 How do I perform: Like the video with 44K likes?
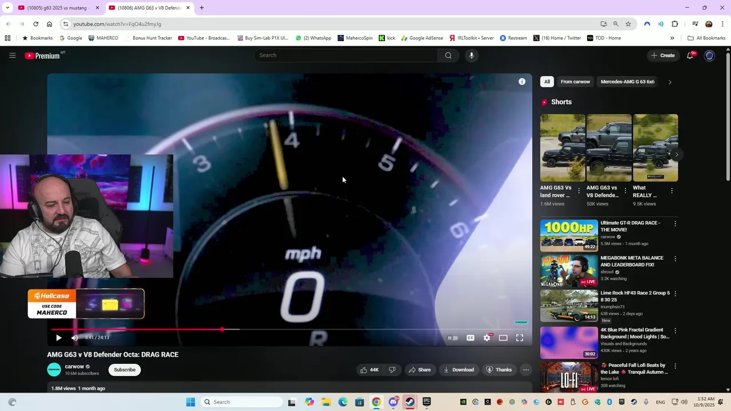pos(369,370)
